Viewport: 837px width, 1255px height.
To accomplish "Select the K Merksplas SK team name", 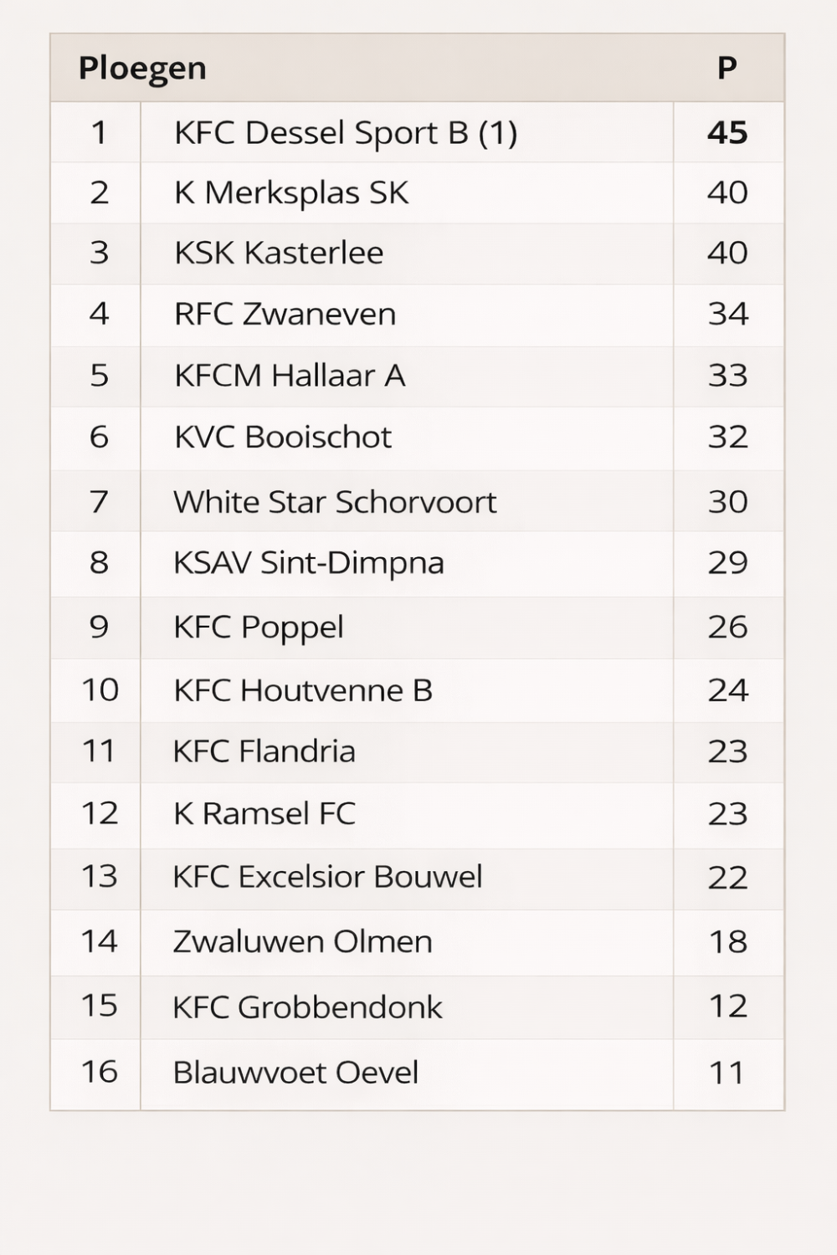I will point(291,193).
